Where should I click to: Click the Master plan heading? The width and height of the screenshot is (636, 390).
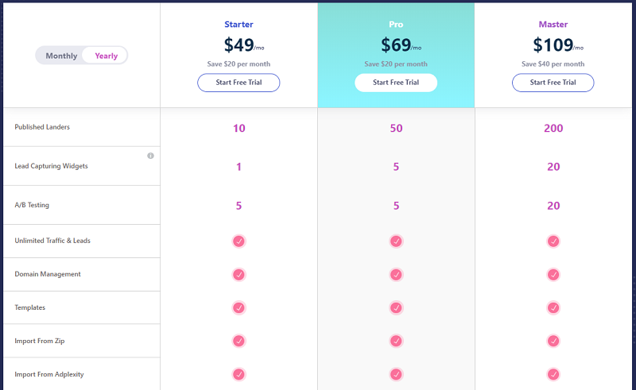click(x=553, y=25)
